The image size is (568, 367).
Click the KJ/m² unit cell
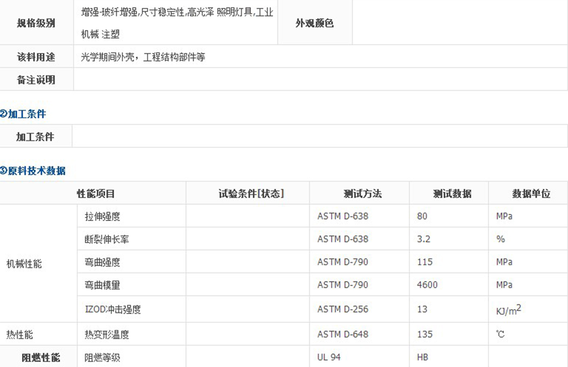[x=508, y=310]
